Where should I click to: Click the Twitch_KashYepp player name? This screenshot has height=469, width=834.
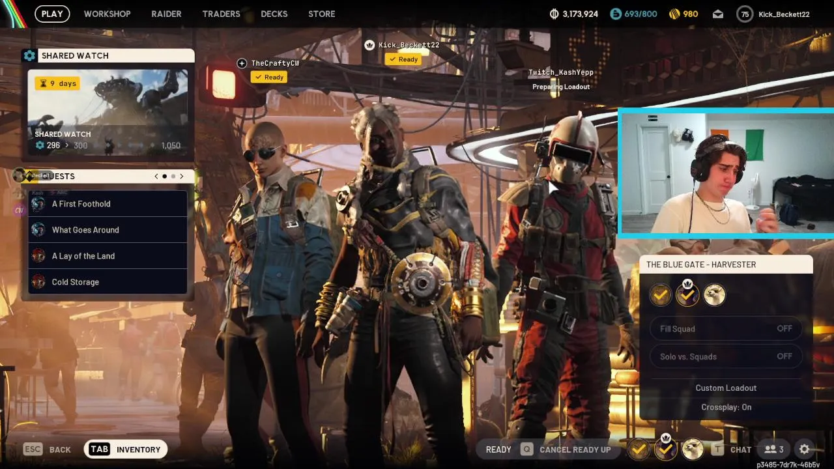click(561, 72)
